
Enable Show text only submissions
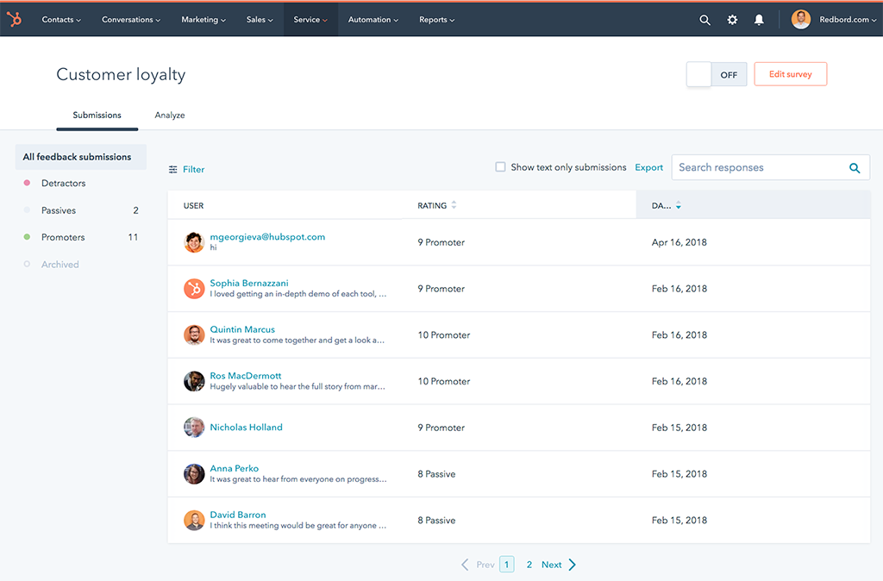[500, 166]
